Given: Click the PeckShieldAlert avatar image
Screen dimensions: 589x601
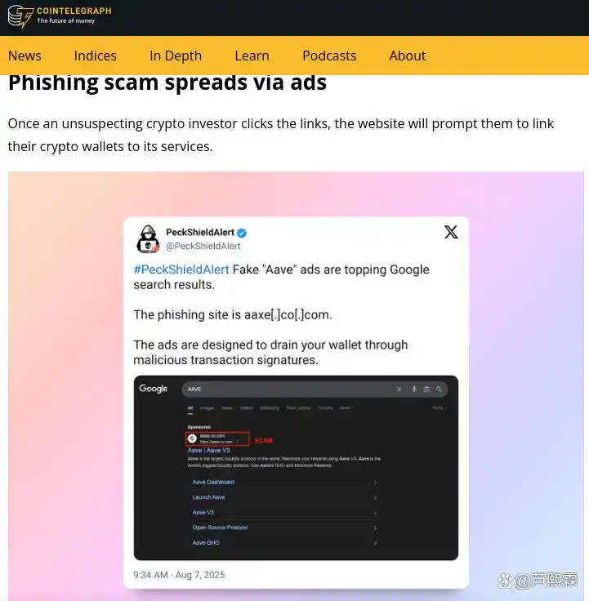Looking at the screenshot, I should [x=148, y=238].
